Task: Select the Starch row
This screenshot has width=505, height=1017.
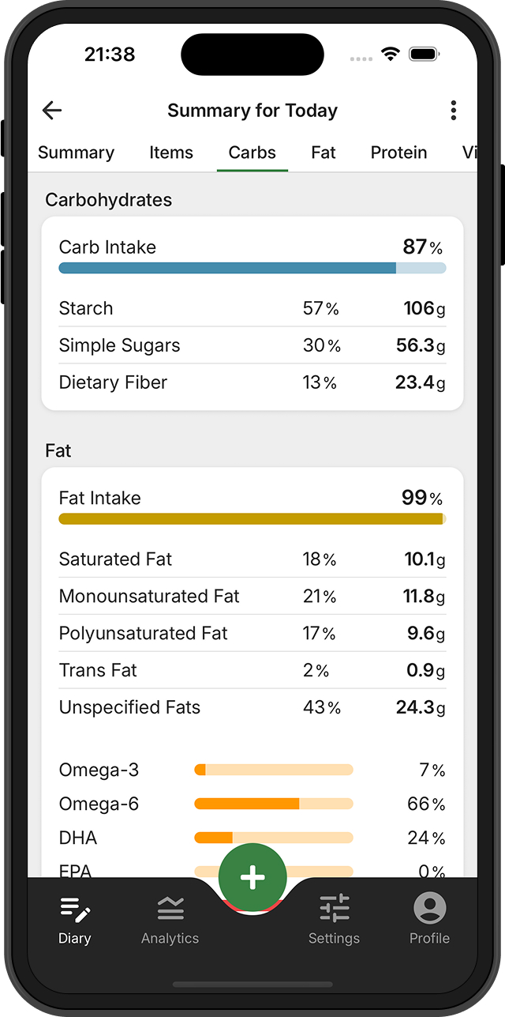Action: 252,308
